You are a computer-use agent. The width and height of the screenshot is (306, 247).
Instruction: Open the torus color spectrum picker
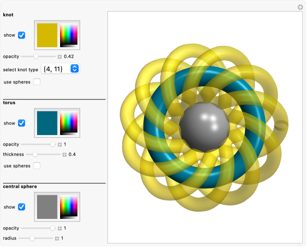pyautogui.click(x=69, y=123)
